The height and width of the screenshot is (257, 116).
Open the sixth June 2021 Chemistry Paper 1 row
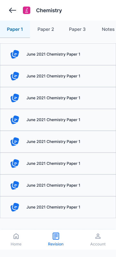pos(58,164)
